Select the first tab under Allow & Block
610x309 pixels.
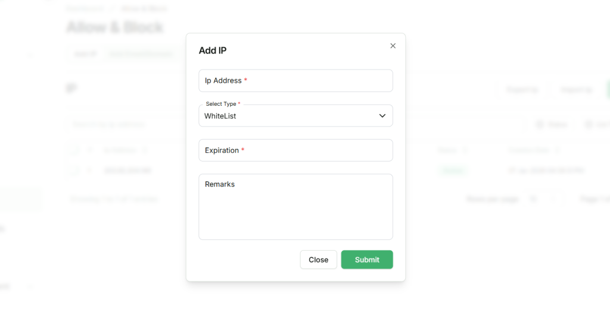click(x=85, y=54)
